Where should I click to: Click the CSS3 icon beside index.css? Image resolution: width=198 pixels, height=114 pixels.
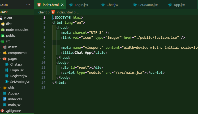point(5,99)
